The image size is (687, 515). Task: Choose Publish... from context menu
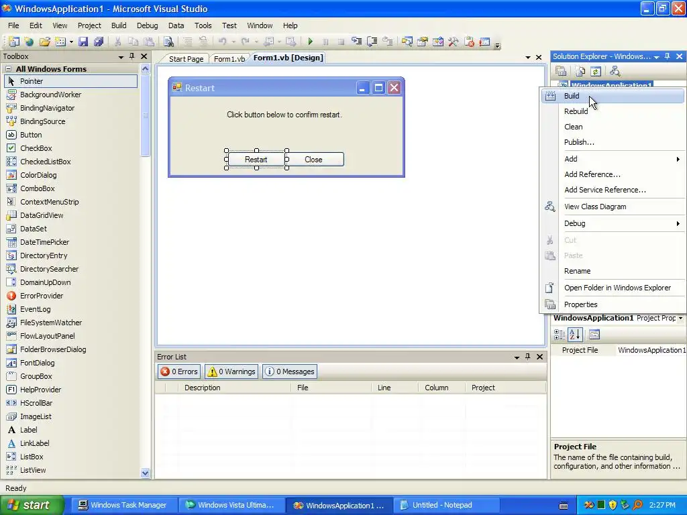click(x=613, y=142)
